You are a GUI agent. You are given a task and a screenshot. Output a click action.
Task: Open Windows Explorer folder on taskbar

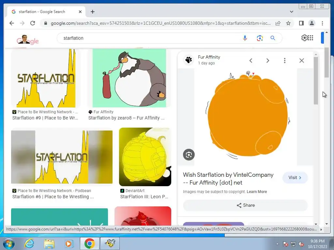pyautogui.click(x=49, y=243)
